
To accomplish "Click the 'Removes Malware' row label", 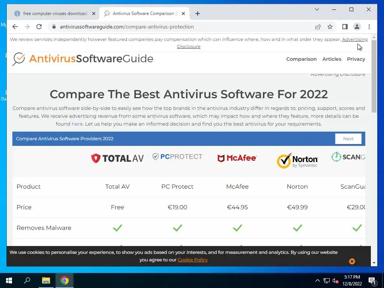I will (x=44, y=228).
